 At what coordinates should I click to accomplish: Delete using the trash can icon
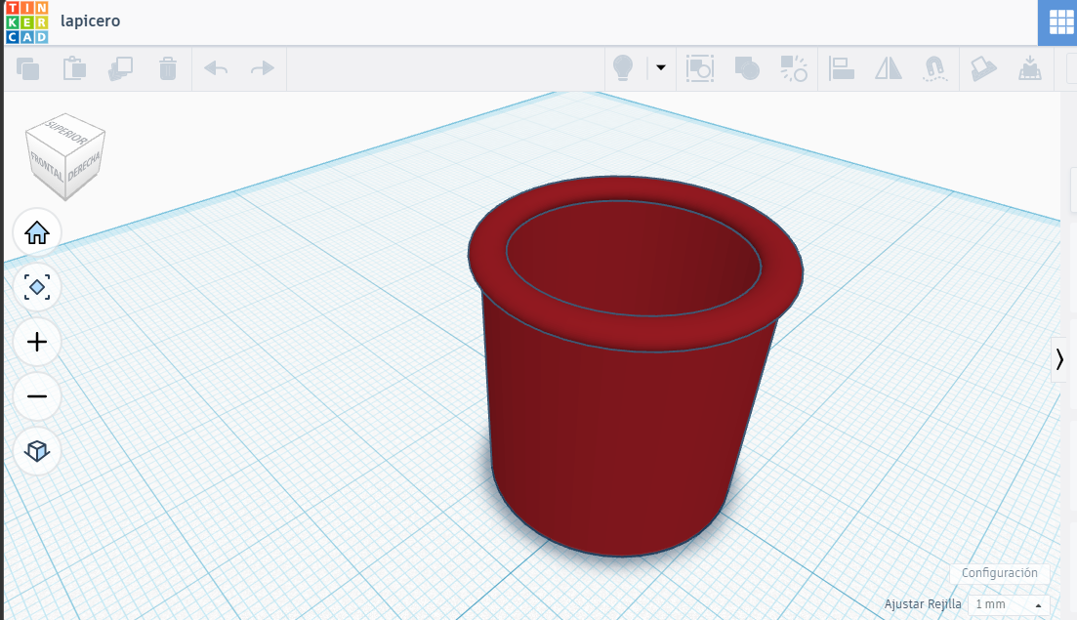click(168, 68)
